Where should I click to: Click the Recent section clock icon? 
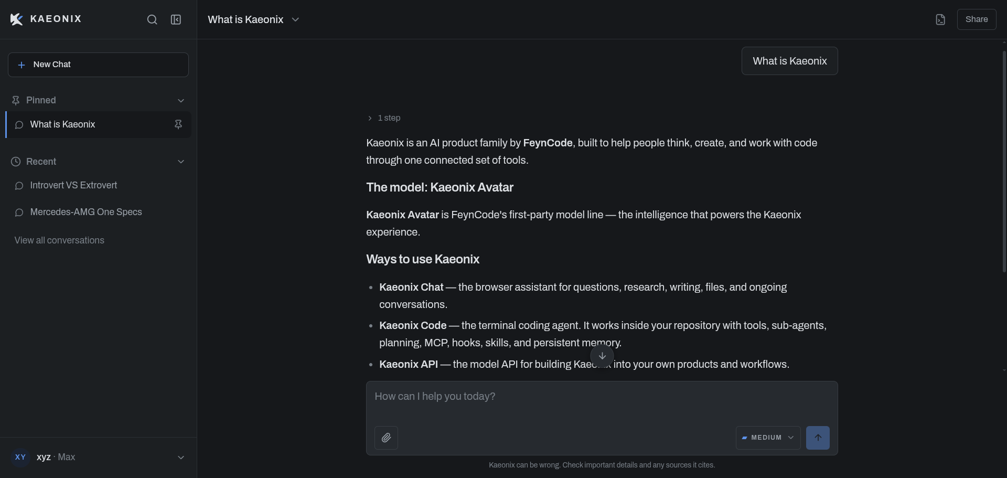point(16,162)
